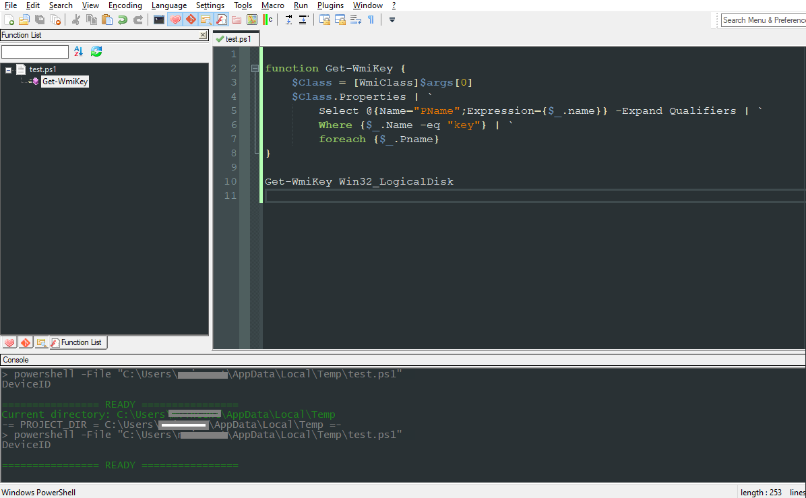Screen dimensions: 806x498
Task: Open the Macro menu
Action: 272,5
